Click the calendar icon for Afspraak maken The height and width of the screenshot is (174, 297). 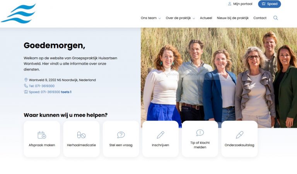[x=42, y=135]
